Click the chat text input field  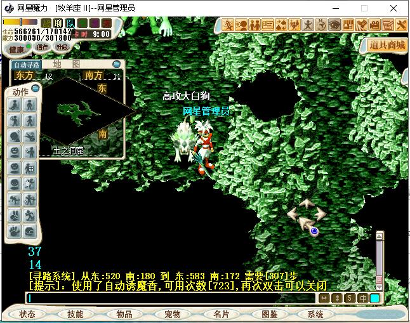(171, 298)
